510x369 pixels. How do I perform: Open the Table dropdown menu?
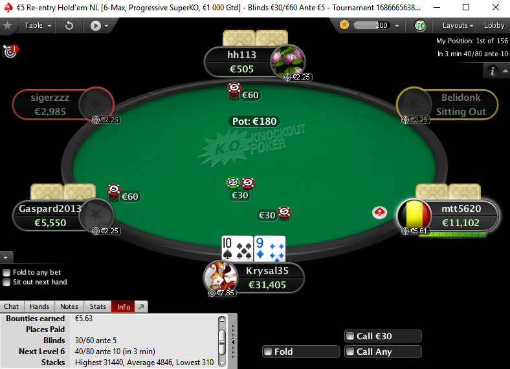tap(38, 25)
